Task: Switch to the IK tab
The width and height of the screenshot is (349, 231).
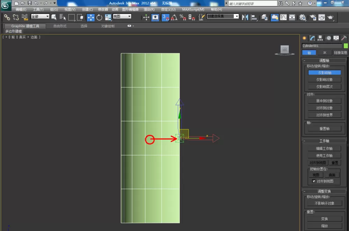Action: [x=325, y=53]
